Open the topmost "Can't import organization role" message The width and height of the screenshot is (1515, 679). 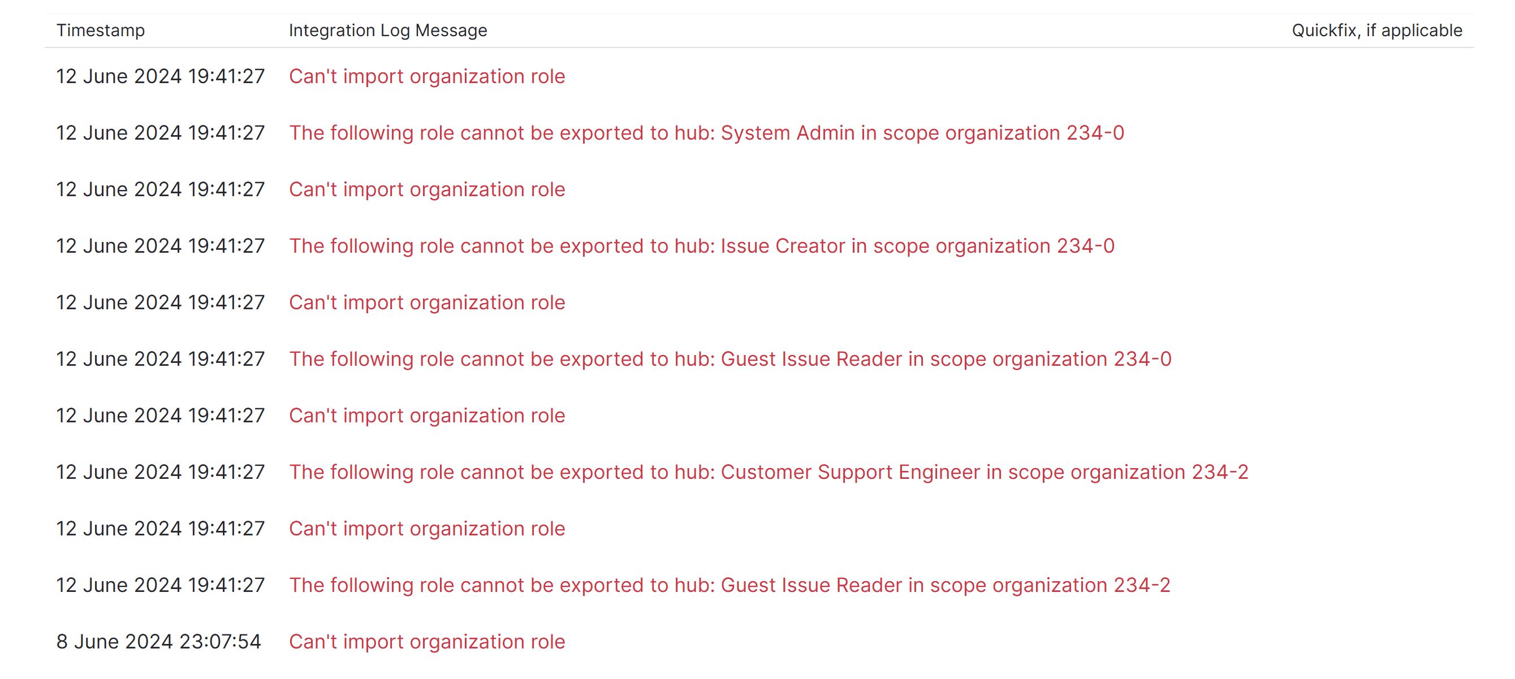(426, 76)
